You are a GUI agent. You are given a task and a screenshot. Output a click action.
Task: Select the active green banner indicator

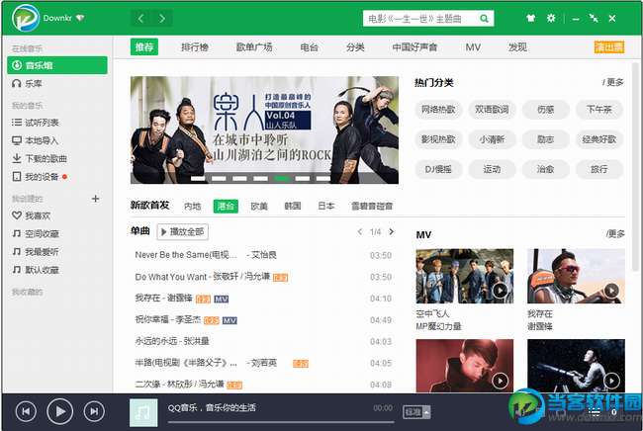coord(281,178)
